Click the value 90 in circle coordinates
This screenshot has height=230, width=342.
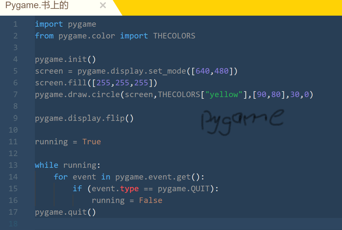click(262, 94)
